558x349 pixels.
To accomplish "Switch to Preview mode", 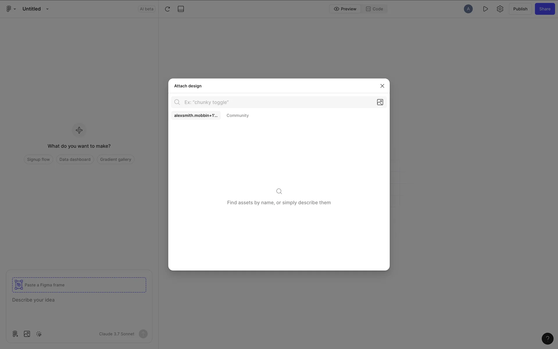I will point(345,9).
